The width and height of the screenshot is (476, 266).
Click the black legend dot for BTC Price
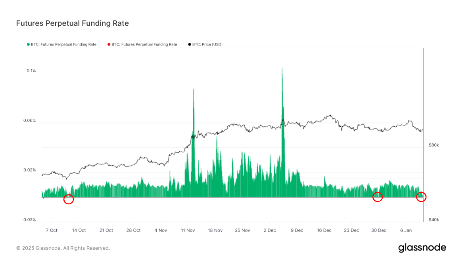coord(190,44)
